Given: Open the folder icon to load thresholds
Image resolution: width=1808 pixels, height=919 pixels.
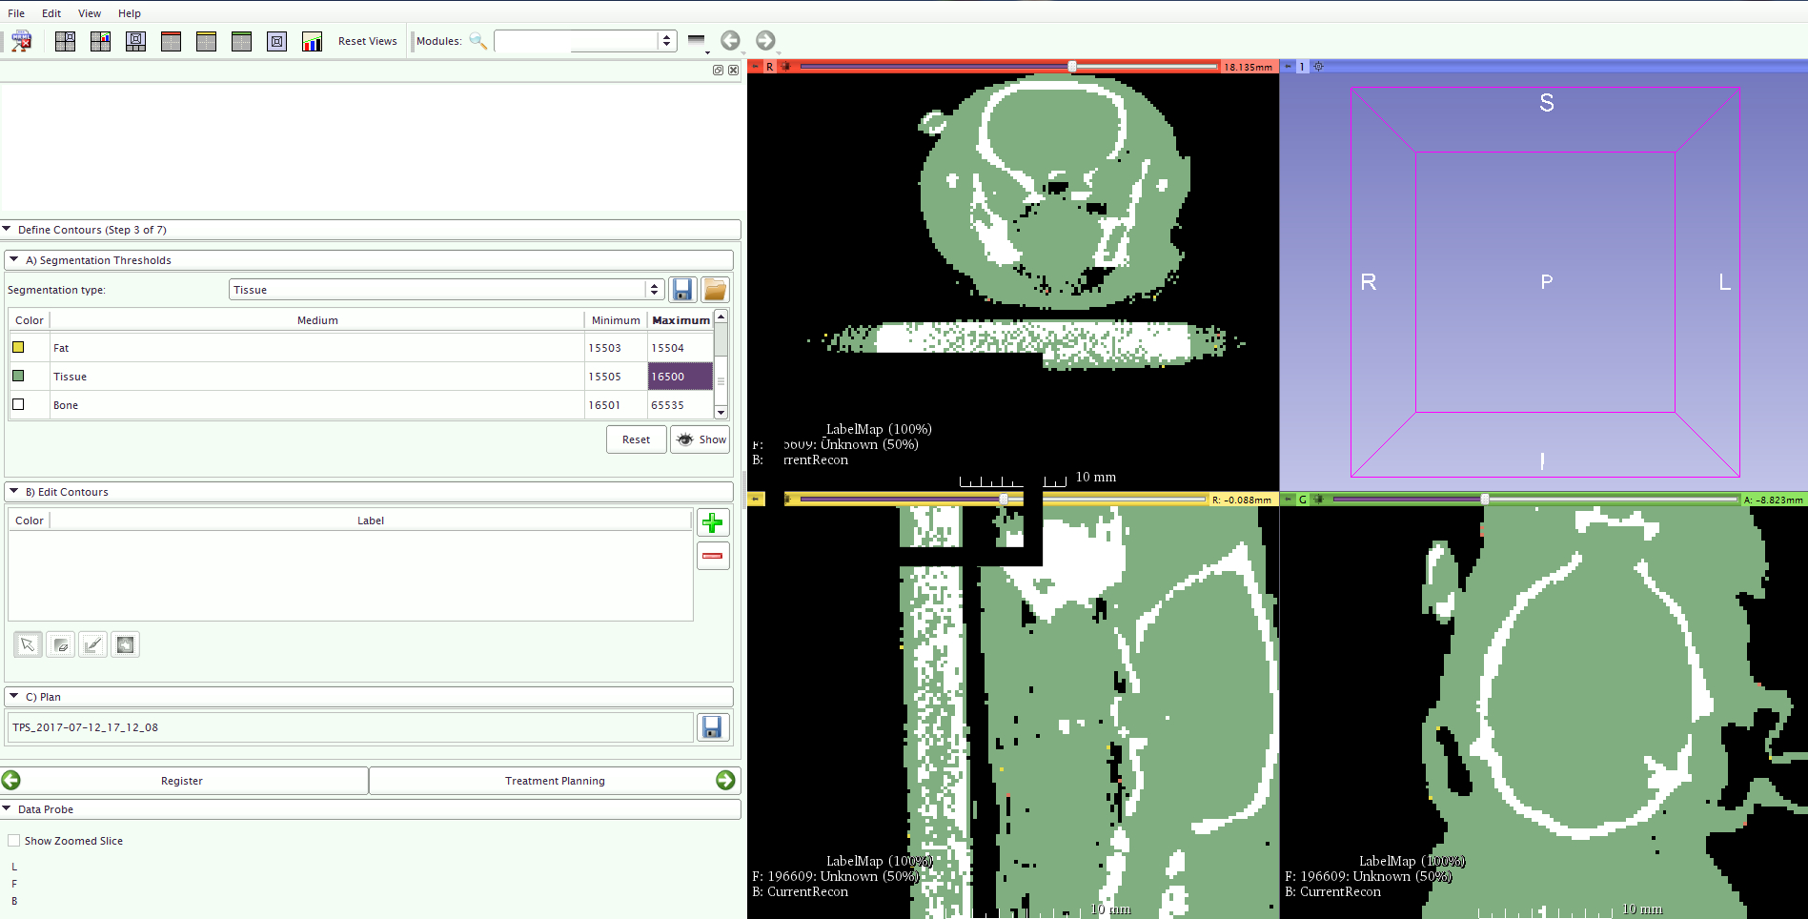Looking at the screenshot, I should pyautogui.click(x=715, y=290).
